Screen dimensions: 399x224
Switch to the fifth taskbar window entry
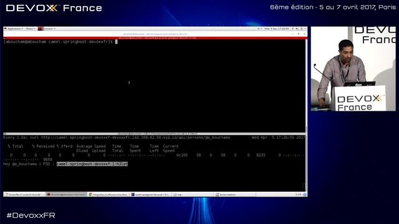193,195
